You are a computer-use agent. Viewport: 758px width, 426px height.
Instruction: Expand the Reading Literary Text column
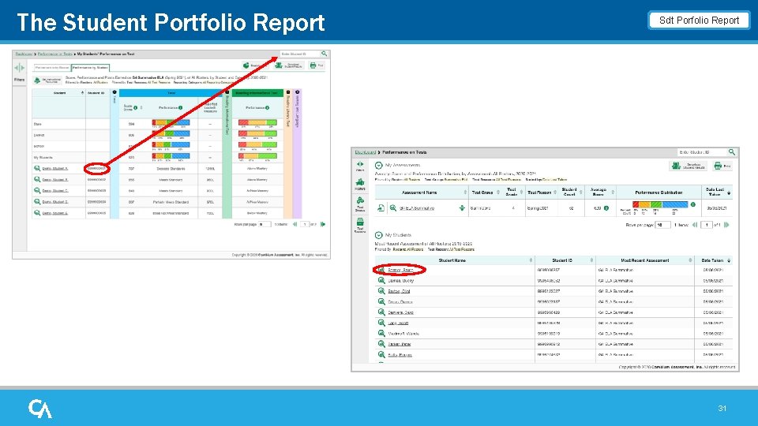point(288,92)
